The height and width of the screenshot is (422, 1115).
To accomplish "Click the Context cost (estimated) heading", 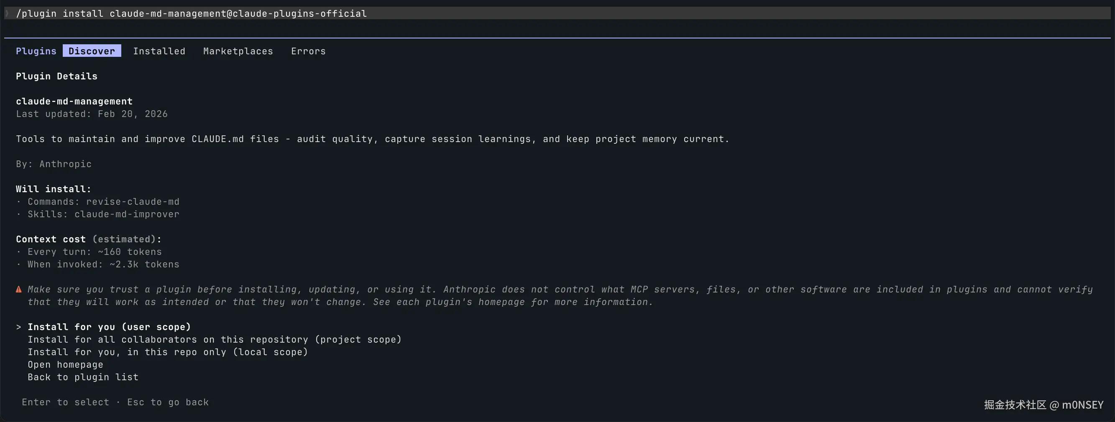I will tap(89, 239).
